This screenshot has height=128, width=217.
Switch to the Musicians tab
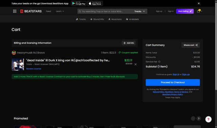click(x=115, y=19)
